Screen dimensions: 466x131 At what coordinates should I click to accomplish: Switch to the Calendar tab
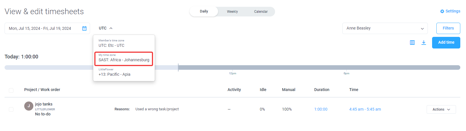(261, 12)
